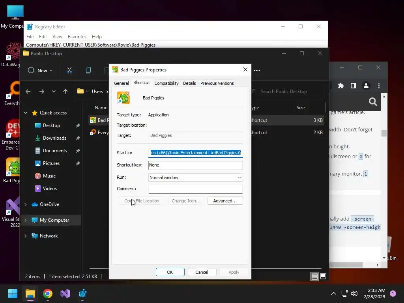Switch to the Details tab
This screenshot has height=303, width=404.
click(x=189, y=83)
